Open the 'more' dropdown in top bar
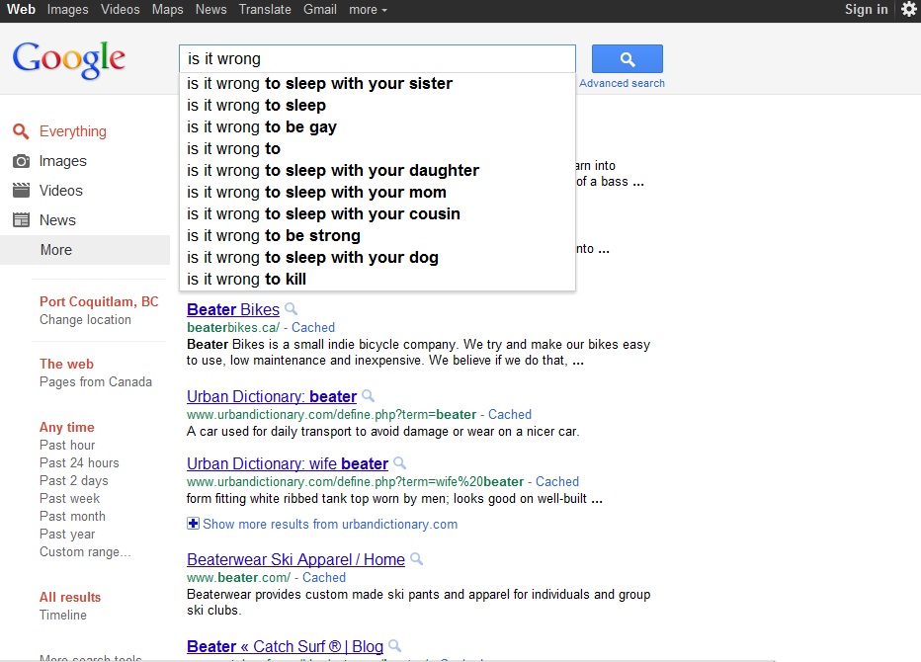Screen dimensions: 921x662 coord(368,10)
